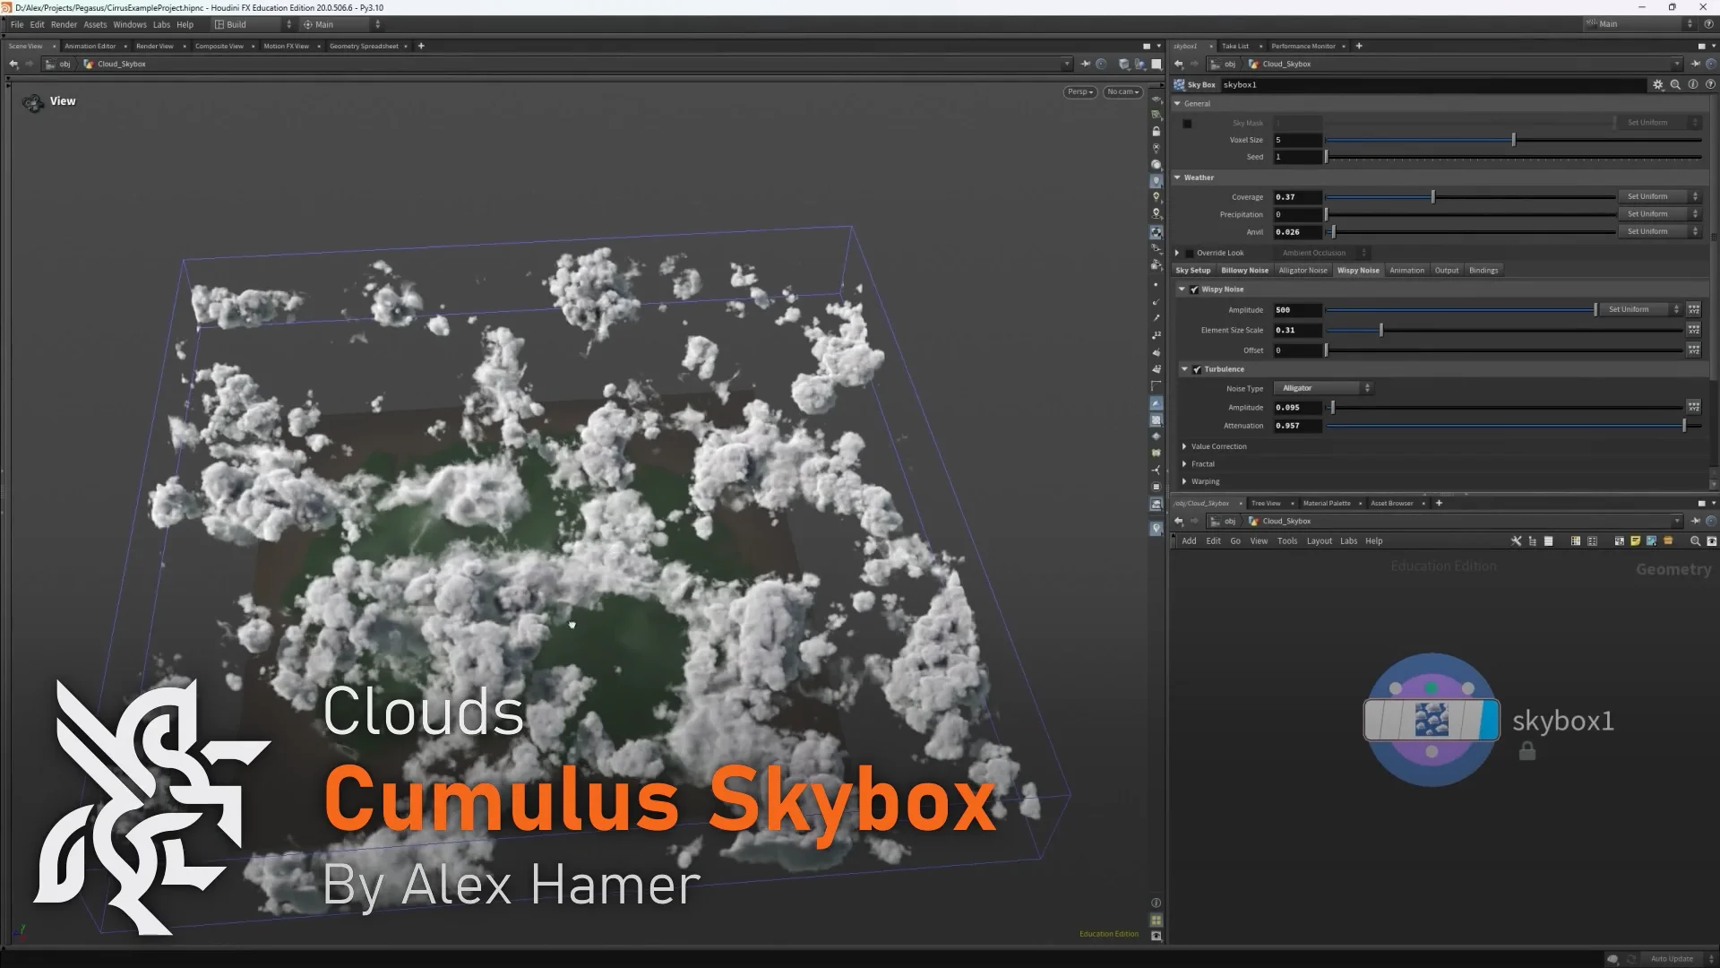1720x968 pixels.
Task: Expand the Fractal section
Action: pos(1184,464)
